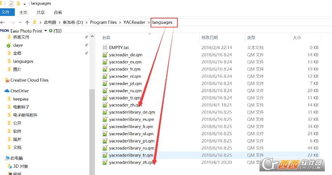This screenshot has width=332, height=175.
Task: Switch to the 查看 ribbon tab
Action: [x=58, y=12]
